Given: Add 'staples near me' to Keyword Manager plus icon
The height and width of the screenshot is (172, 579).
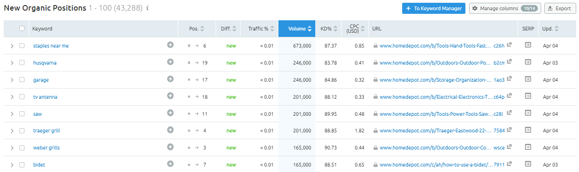Looking at the screenshot, I should tap(170, 45).
